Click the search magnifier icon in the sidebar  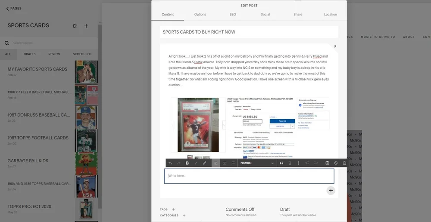tap(7, 43)
